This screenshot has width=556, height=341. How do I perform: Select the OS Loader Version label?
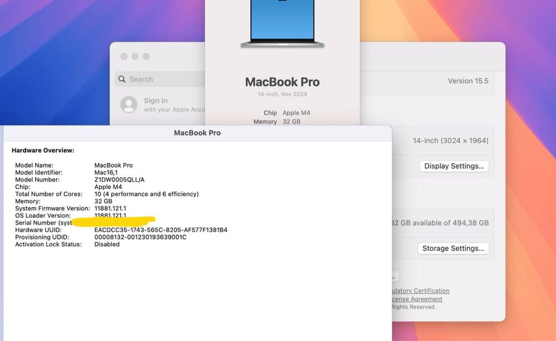(43, 215)
